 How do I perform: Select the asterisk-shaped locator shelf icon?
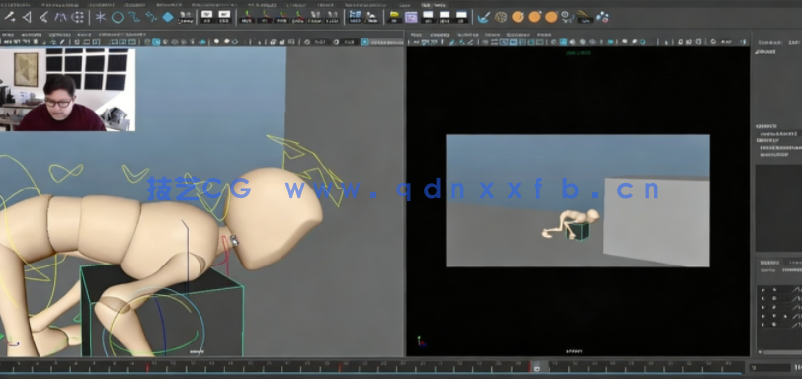tap(101, 17)
